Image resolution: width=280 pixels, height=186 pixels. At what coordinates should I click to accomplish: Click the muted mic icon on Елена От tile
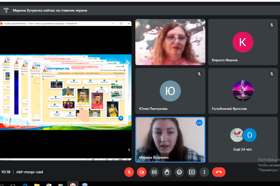click(199, 25)
